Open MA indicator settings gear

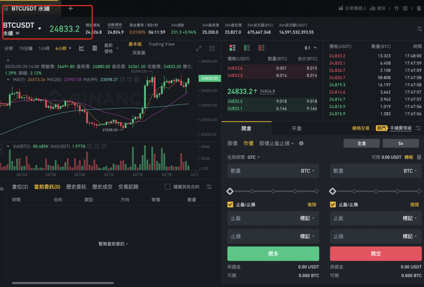(129, 80)
